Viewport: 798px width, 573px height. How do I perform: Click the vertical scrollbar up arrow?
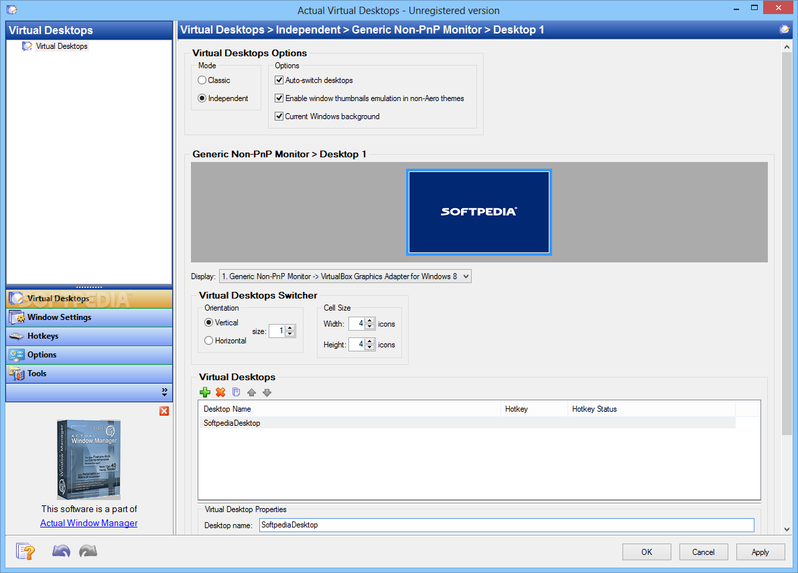pyautogui.click(x=787, y=47)
